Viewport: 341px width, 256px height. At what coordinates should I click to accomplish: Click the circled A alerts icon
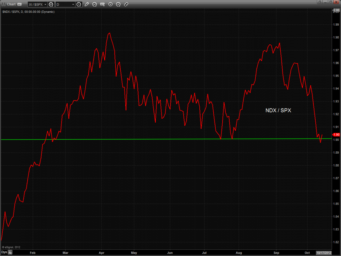click(x=118, y=4)
